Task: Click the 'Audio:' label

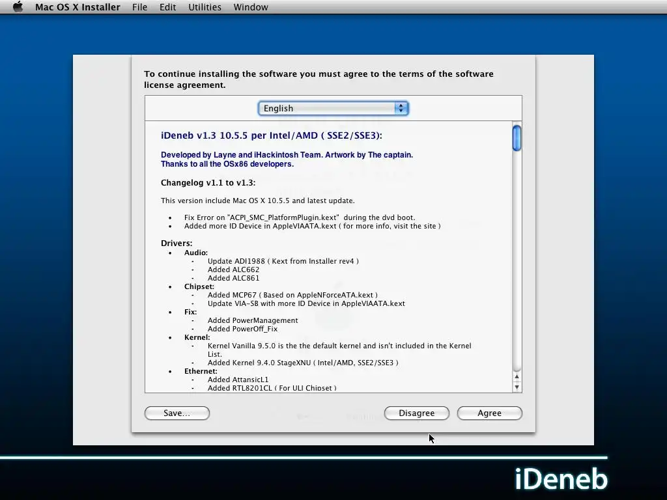Action: coord(195,253)
